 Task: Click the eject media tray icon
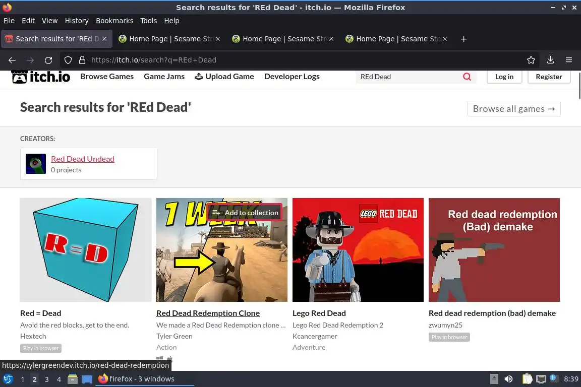[494, 379]
